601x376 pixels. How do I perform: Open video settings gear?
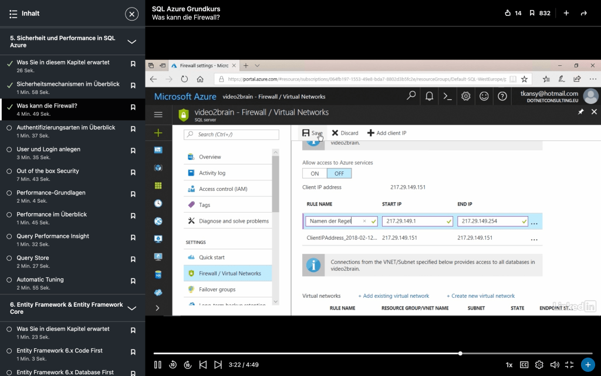pyautogui.click(x=539, y=365)
